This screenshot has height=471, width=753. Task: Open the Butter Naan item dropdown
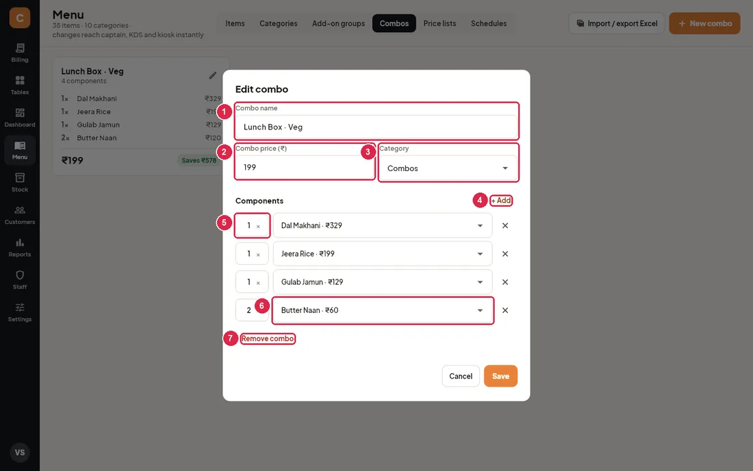(383, 310)
